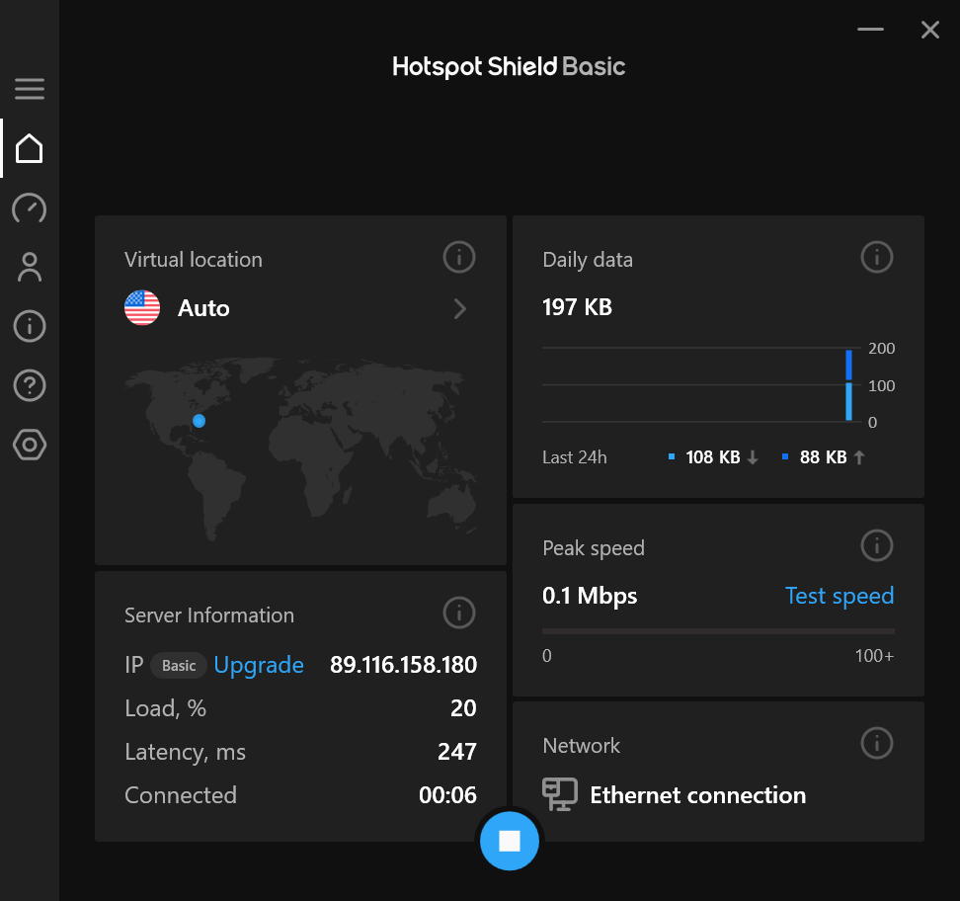The image size is (960, 901).
Task: Click the Network info icon
Action: pos(876,743)
